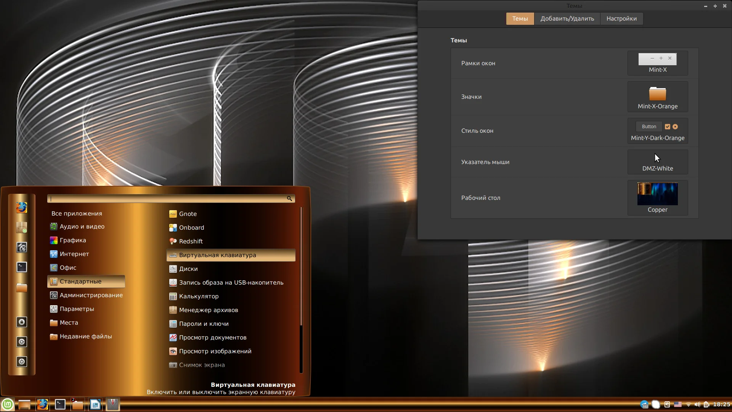Open Firefox from the menu favorites sidebar
The width and height of the screenshot is (732, 412).
point(22,208)
